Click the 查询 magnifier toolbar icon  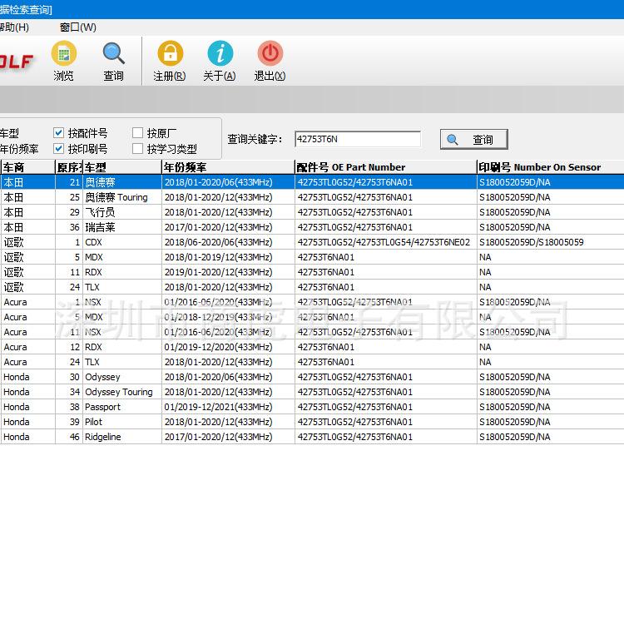click(x=114, y=55)
